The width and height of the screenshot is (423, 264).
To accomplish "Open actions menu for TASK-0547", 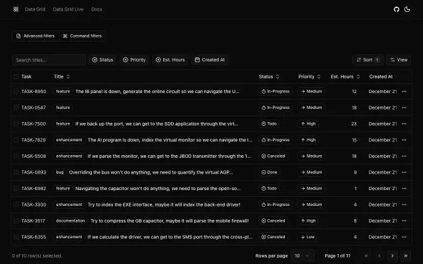I will point(404,108).
